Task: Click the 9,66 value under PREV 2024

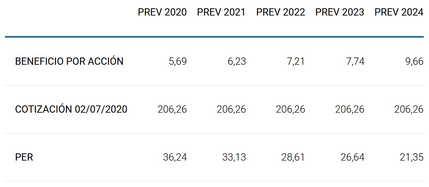Action: point(414,61)
